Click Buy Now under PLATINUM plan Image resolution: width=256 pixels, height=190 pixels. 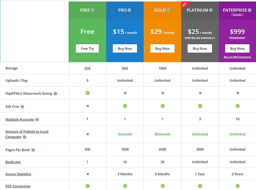[200, 48]
